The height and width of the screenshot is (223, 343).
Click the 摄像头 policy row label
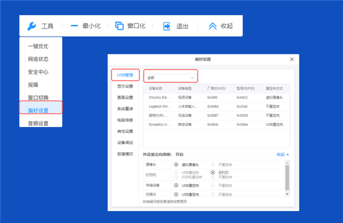(x=151, y=164)
